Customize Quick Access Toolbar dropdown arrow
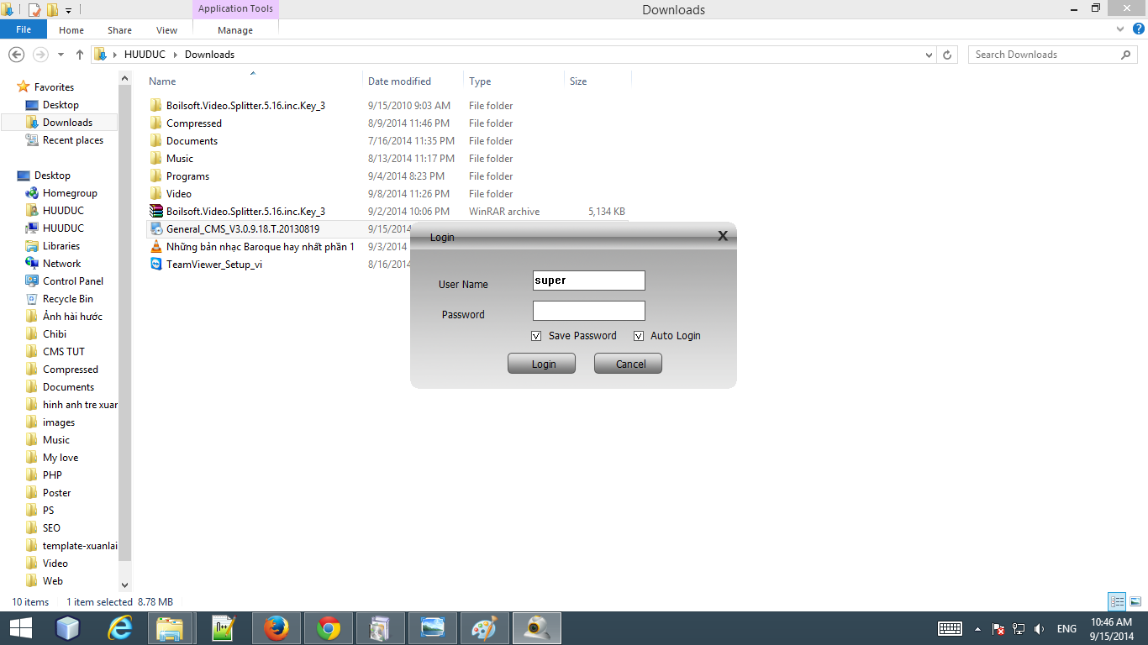Viewport: 1148px width, 645px height. [68, 10]
